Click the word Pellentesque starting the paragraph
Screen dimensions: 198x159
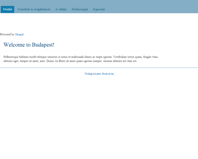13,57
